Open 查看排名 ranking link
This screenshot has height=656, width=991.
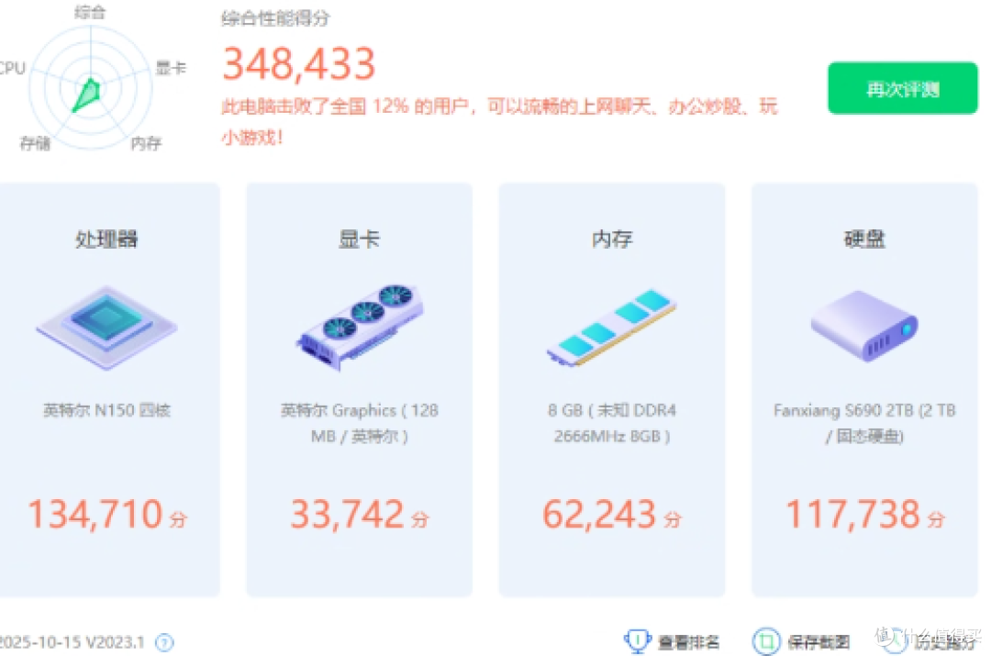(688, 642)
